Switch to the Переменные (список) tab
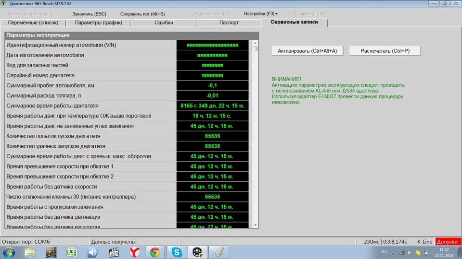This screenshot has width=462, height=259. coord(33,23)
